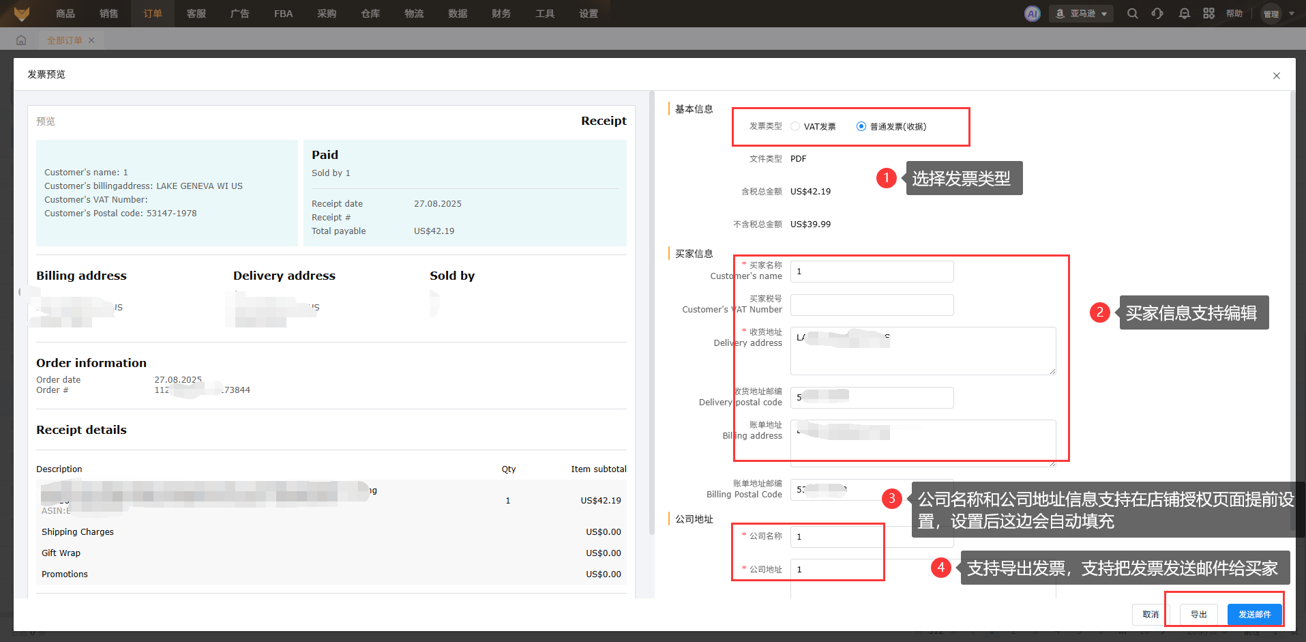Open the apps grid icon
1306x642 pixels.
(x=1208, y=14)
